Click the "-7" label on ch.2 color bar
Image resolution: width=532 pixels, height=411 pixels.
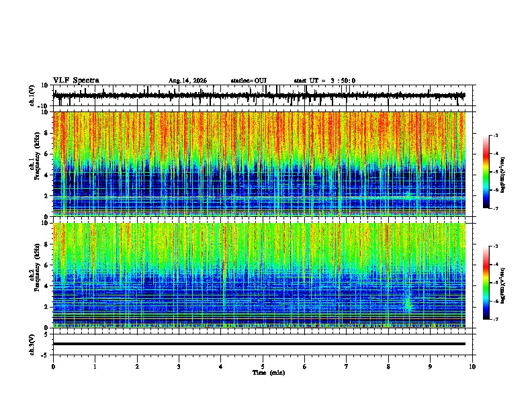coord(496,320)
